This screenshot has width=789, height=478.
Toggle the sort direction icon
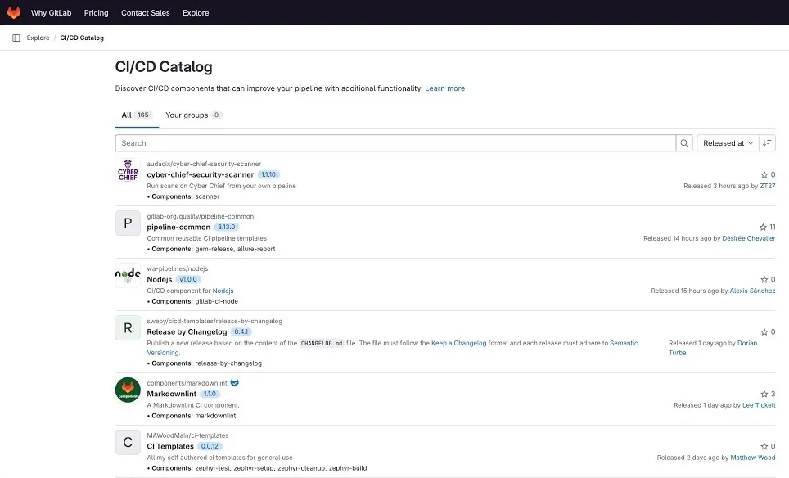coord(767,143)
